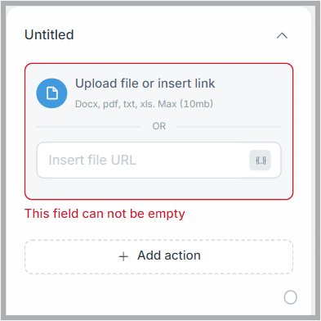Click the red "This field can not be empty" message

click(x=105, y=214)
